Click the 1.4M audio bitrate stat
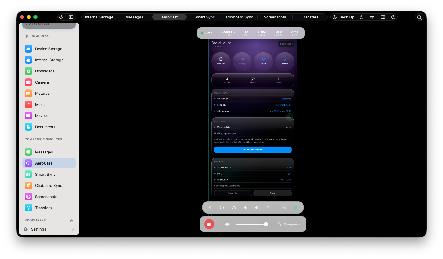 [x=278, y=33]
